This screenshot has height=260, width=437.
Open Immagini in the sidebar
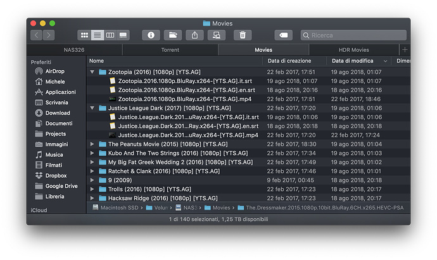click(56, 144)
